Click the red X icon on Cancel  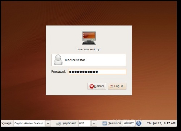[x=92, y=86]
